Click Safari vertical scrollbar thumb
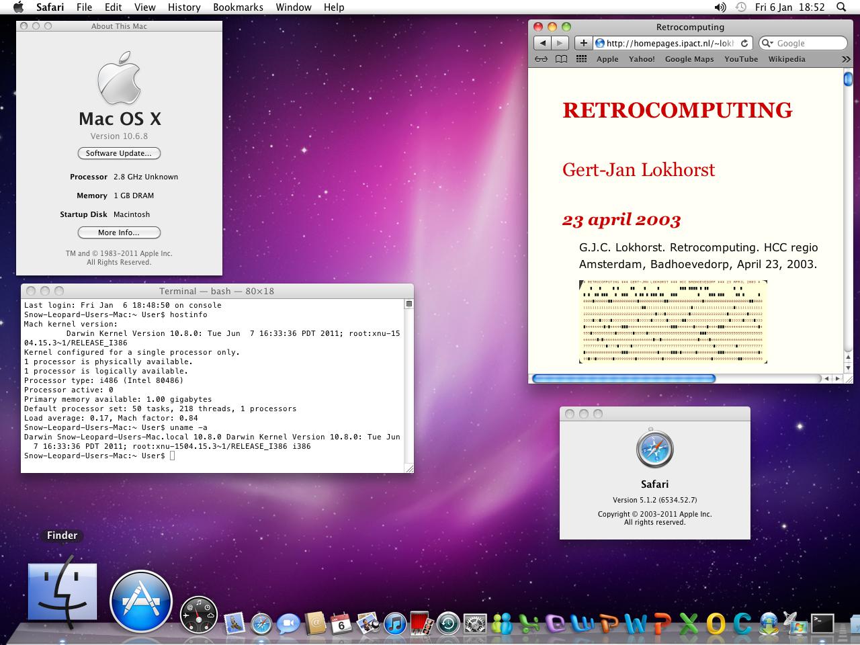This screenshot has width=860, height=645. [x=848, y=79]
